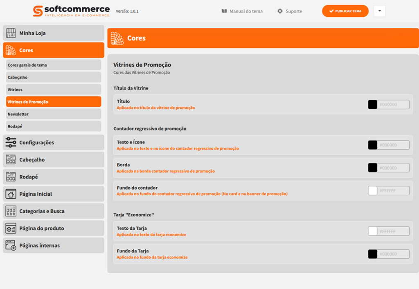The height and width of the screenshot is (289, 419).
Task: Expand the Página Inicial section
Action: tap(54, 194)
